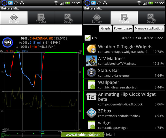Toggle the On checkbox
This screenshot has height=138, width=166.
point(88,38)
